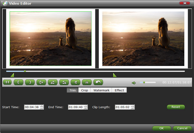This screenshot has height=133, width=194.
Task: Click the left bracket mark-in button
Action: click(18, 82)
